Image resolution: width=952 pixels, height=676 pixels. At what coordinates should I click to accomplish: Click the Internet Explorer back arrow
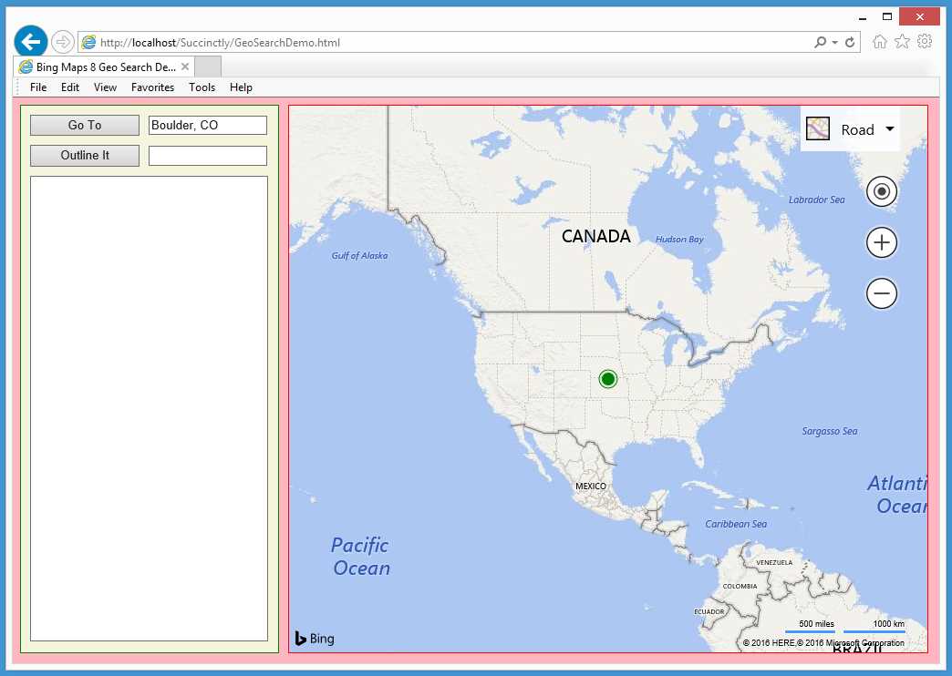(x=30, y=41)
